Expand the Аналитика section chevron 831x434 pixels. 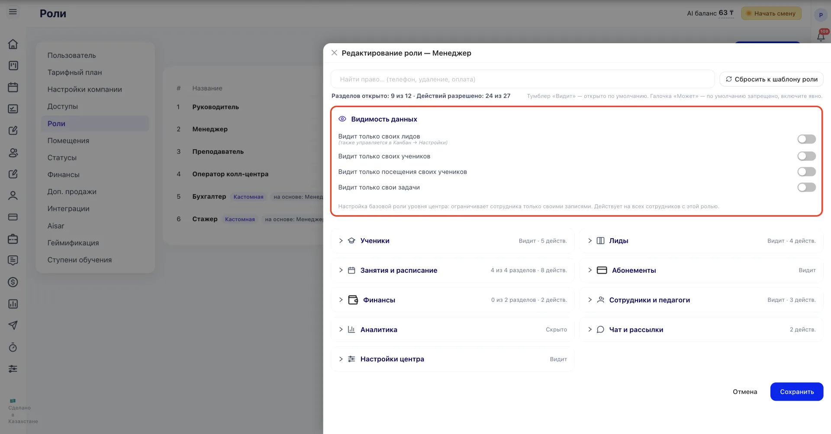pos(341,329)
